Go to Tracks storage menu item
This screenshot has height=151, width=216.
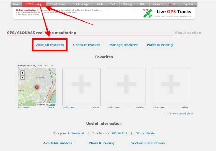[x=81, y=4]
